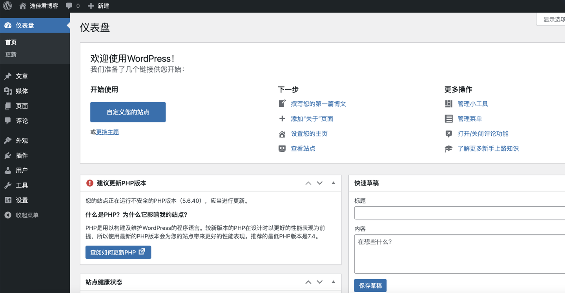Click the dashboard gauge icon beside 仪表盘
The height and width of the screenshot is (293, 565).
pyautogui.click(x=8, y=25)
